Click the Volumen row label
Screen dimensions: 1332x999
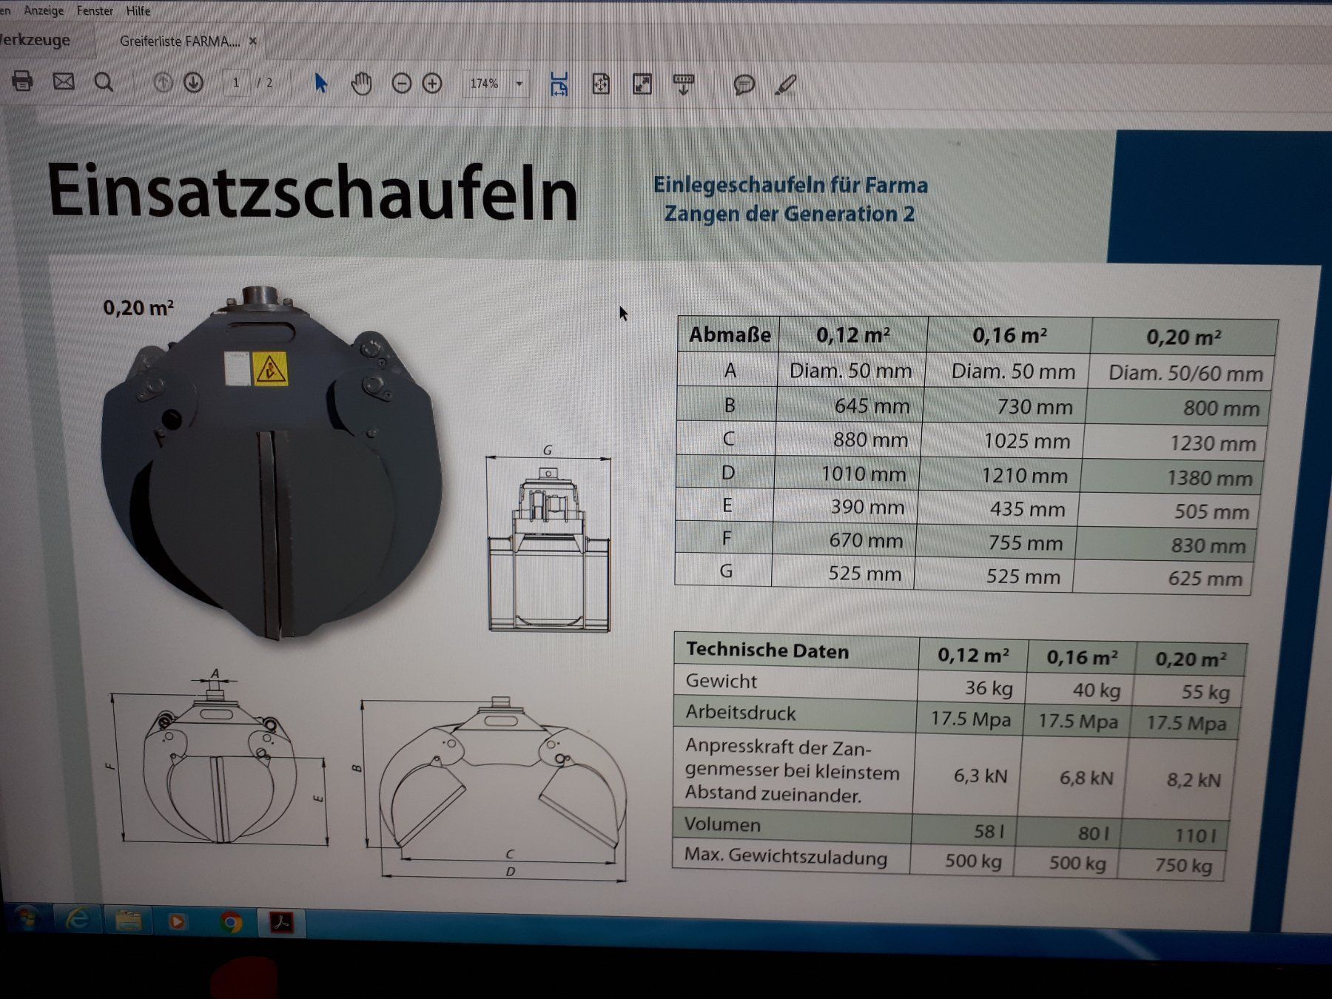pos(722,824)
